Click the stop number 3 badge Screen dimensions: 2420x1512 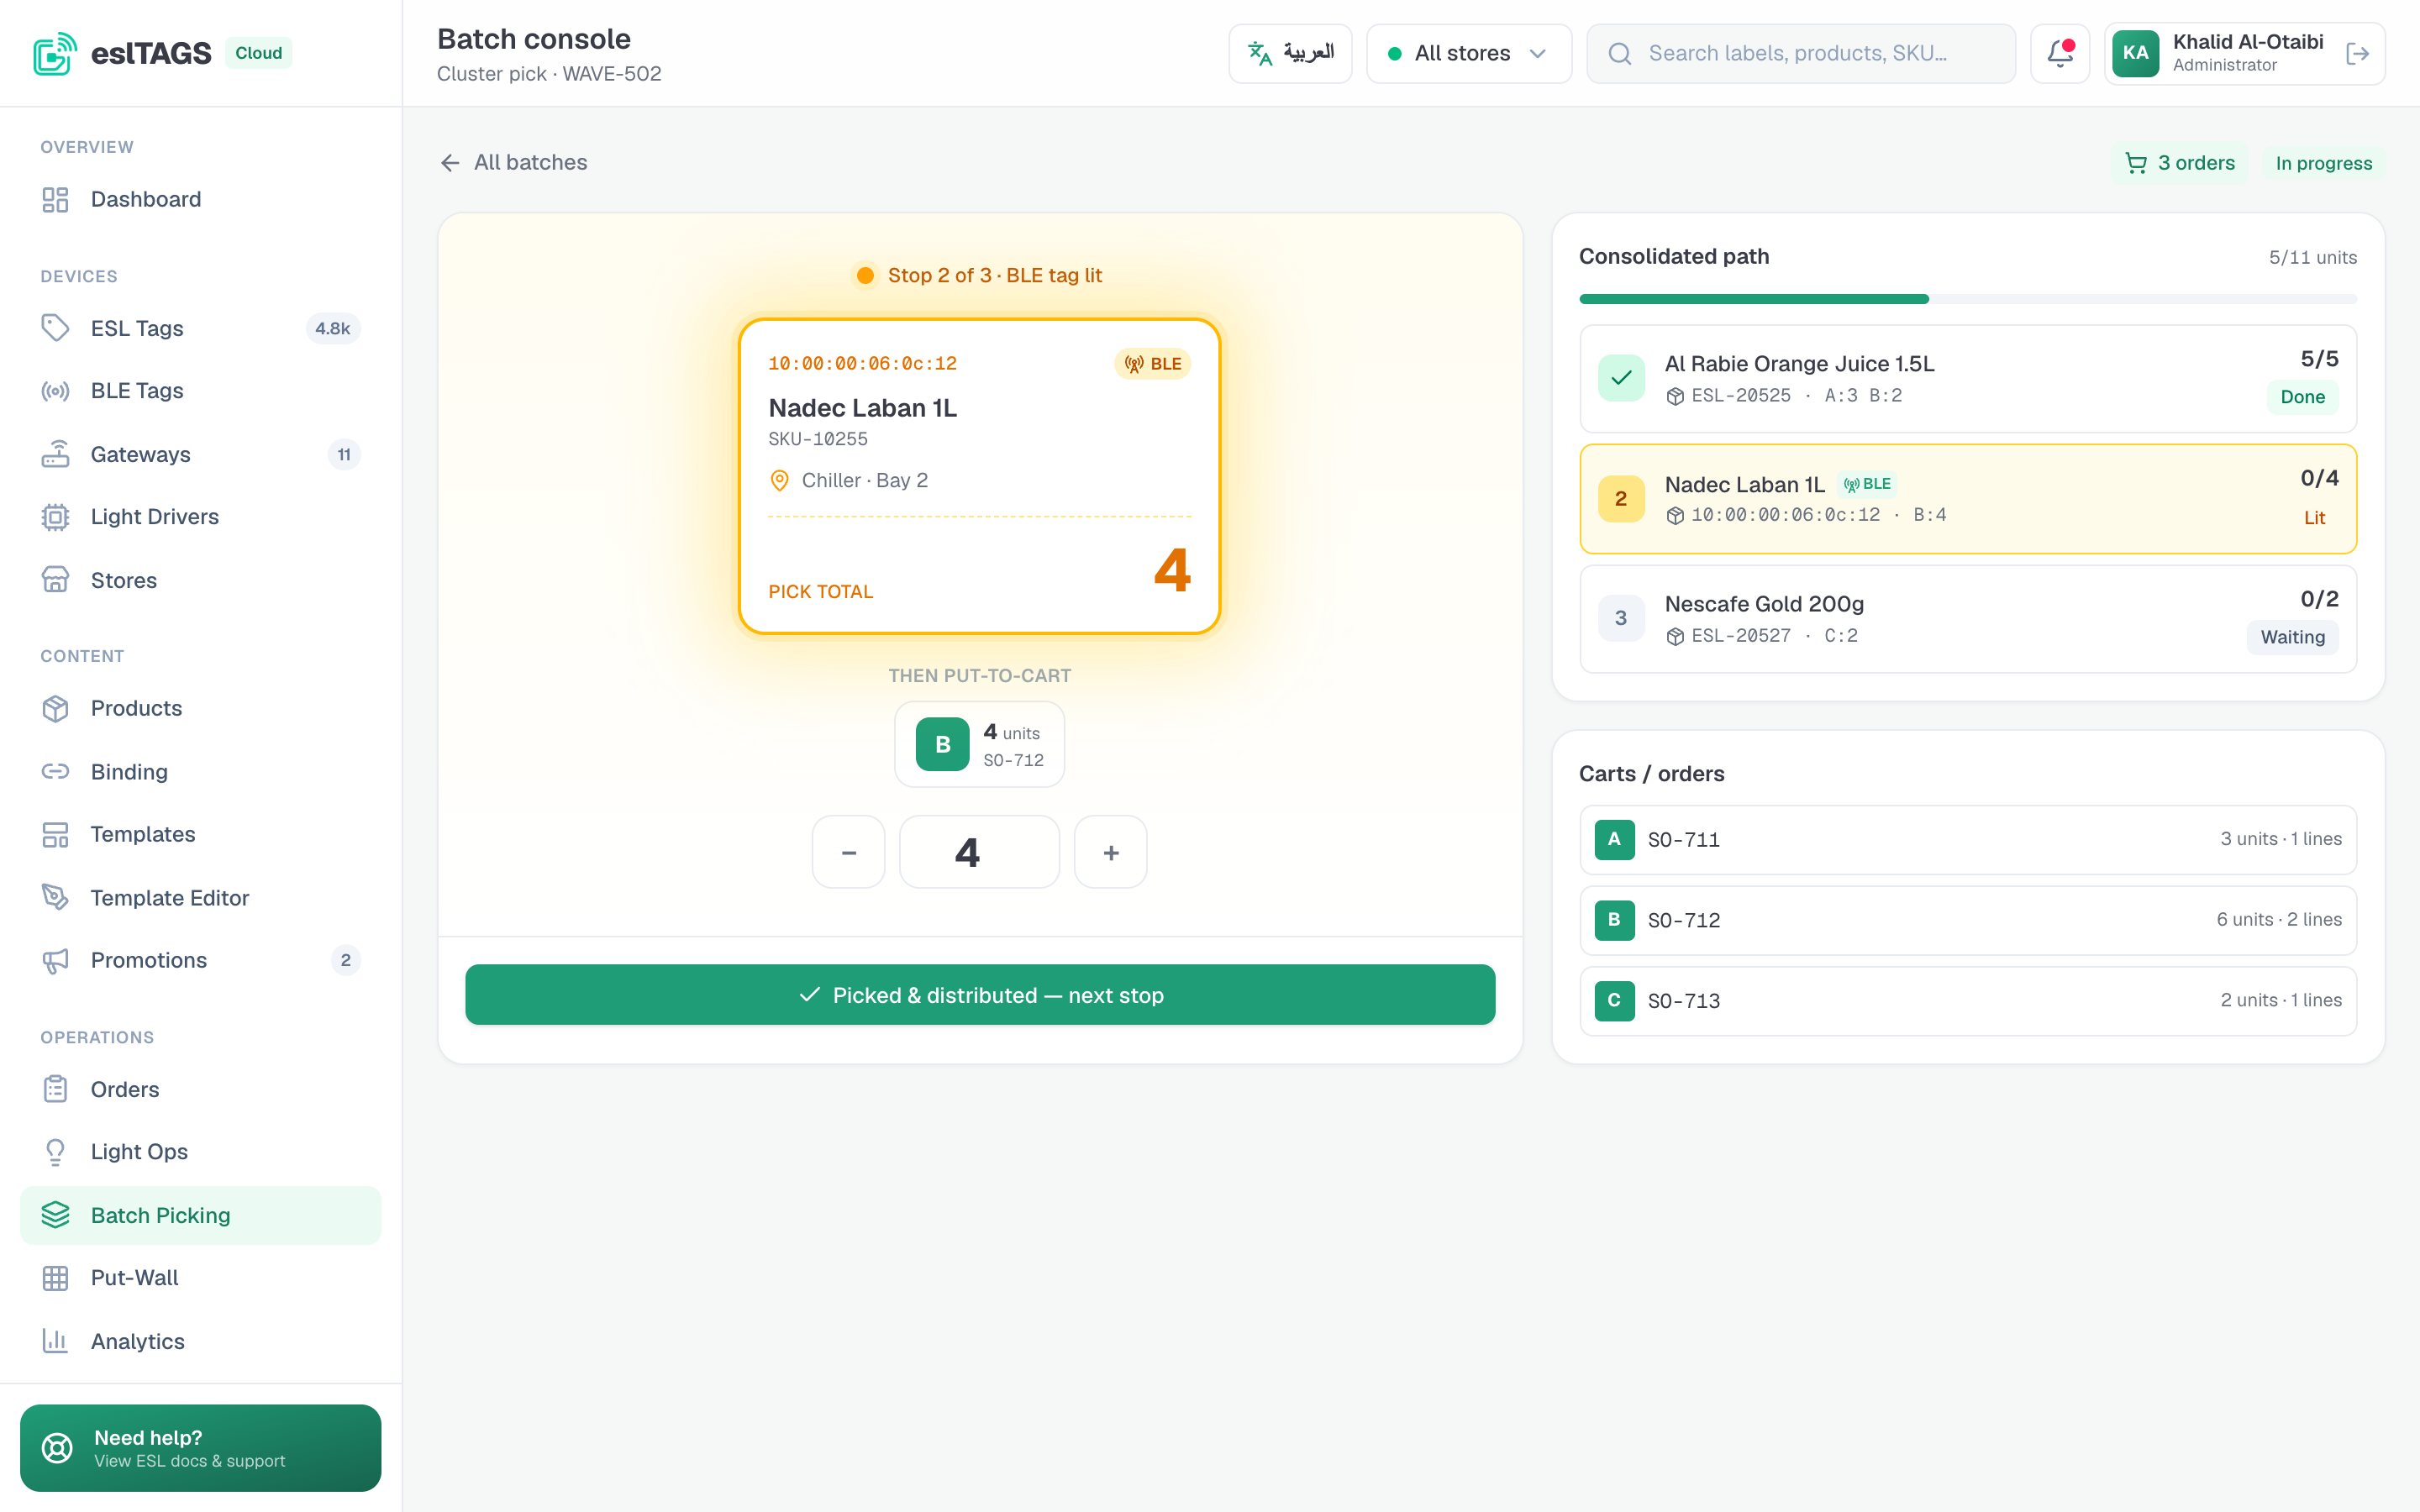[1622, 618]
